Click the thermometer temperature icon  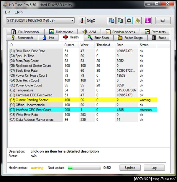click(82, 21)
